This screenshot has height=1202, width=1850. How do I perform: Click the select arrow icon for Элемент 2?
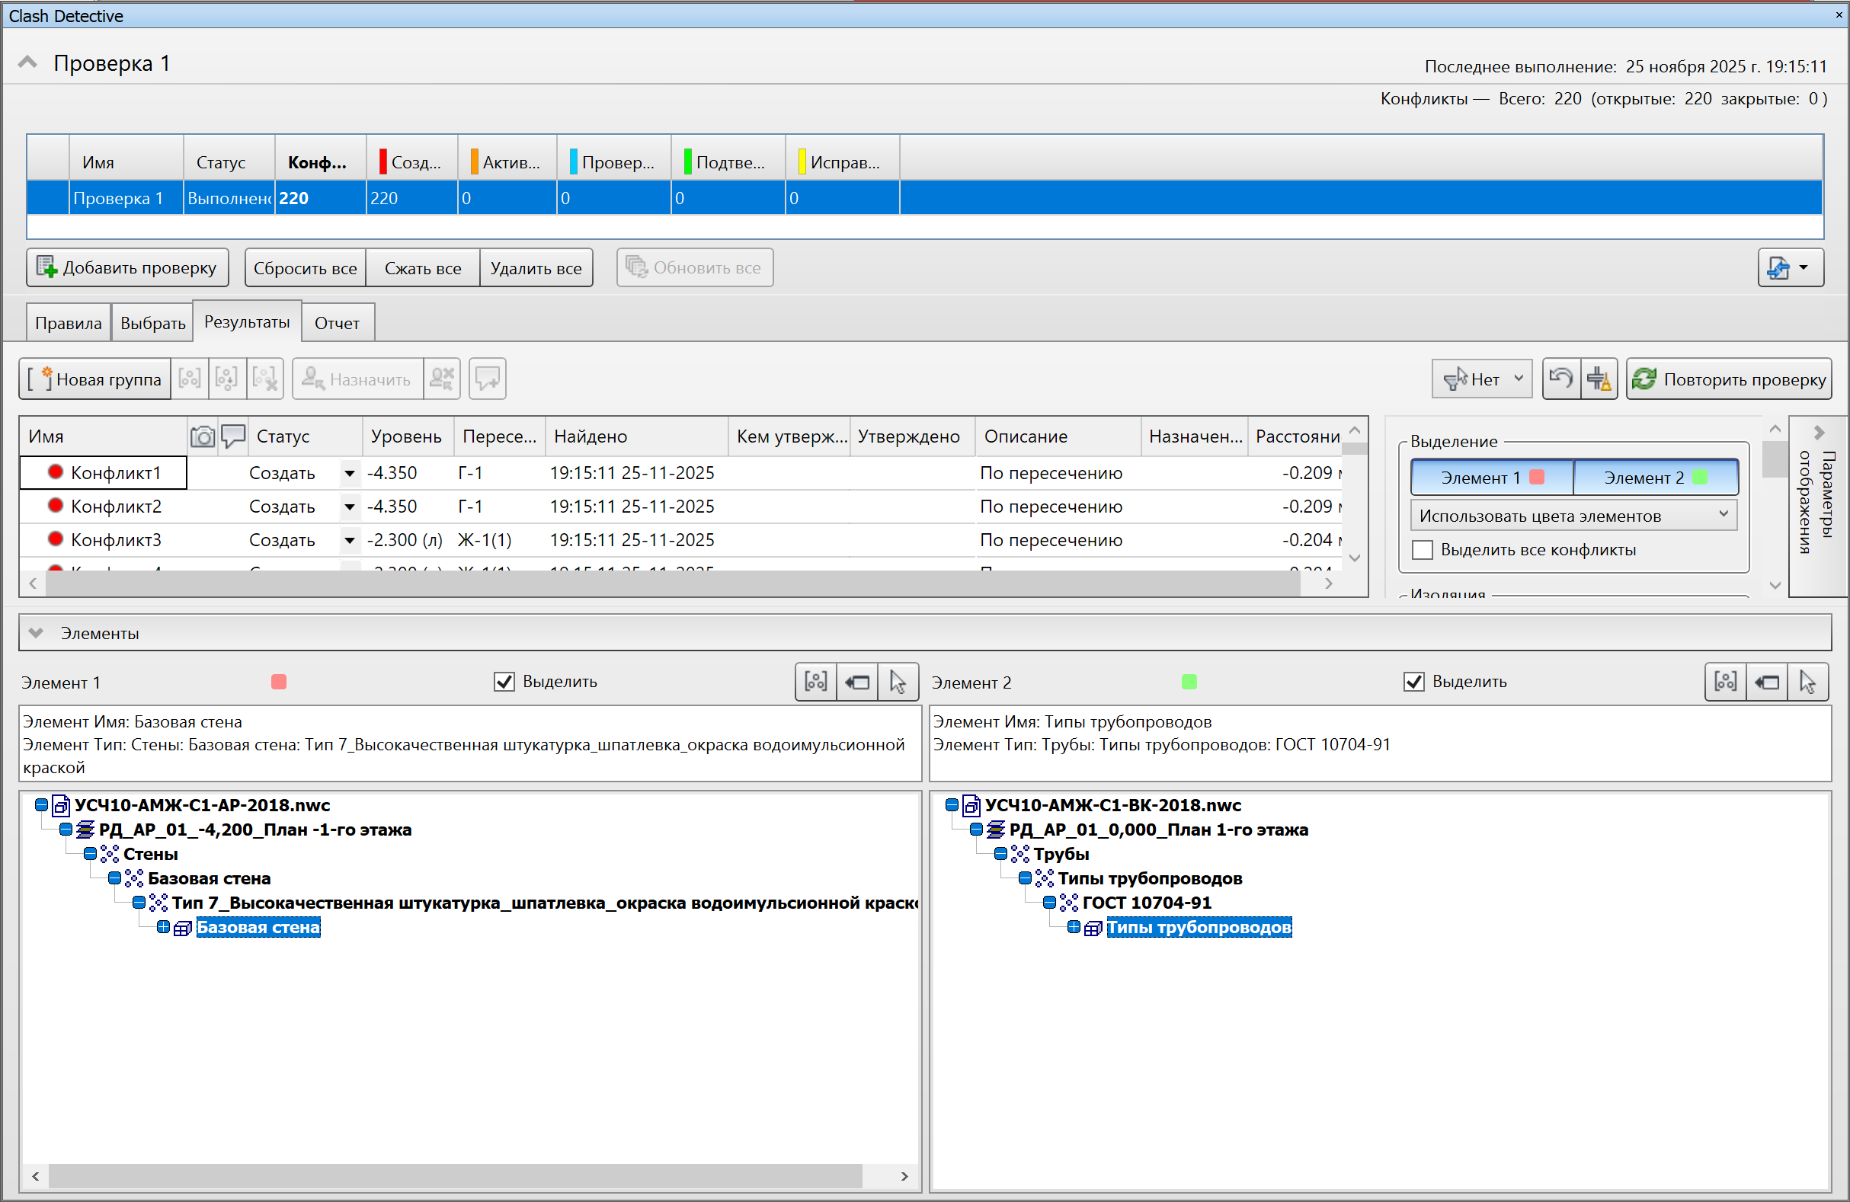(x=1807, y=682)
